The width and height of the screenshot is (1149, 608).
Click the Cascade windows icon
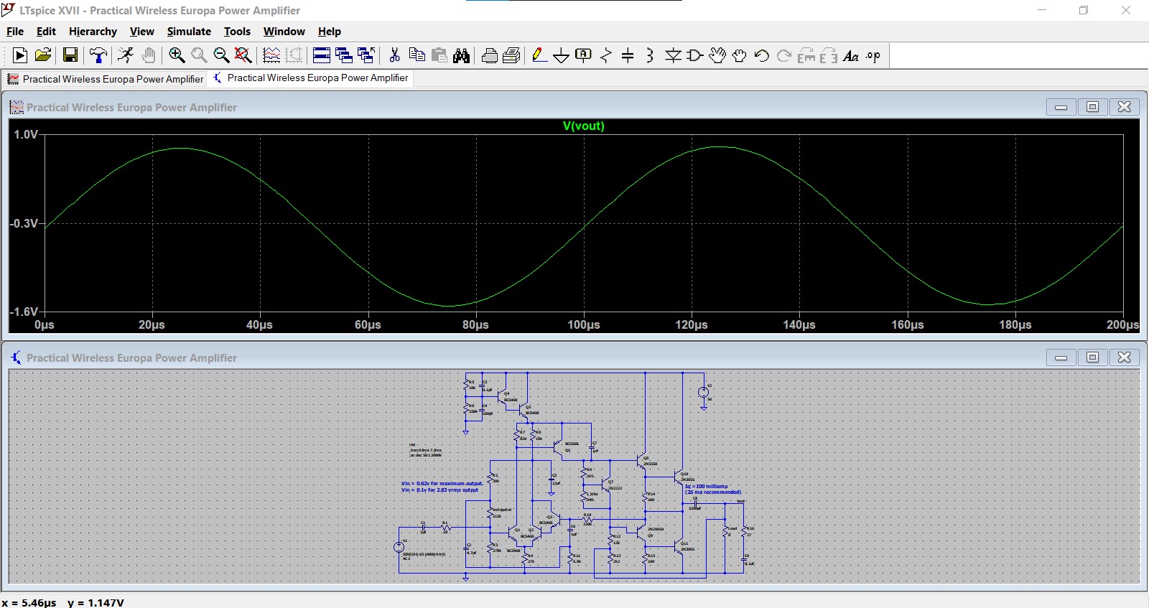[344, 55]
